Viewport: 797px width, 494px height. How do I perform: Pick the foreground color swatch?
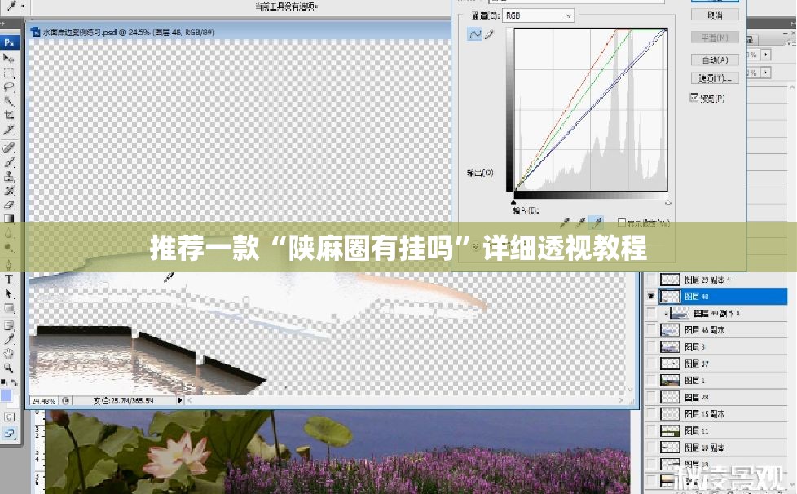pos(6,395)
